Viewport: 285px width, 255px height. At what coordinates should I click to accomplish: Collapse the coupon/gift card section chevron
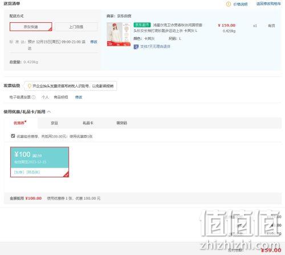[49, 112]
